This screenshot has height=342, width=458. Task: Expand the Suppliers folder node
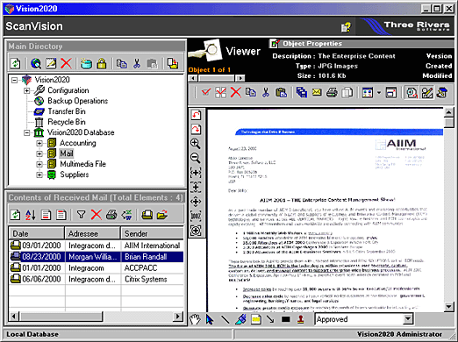coord(39,175)
